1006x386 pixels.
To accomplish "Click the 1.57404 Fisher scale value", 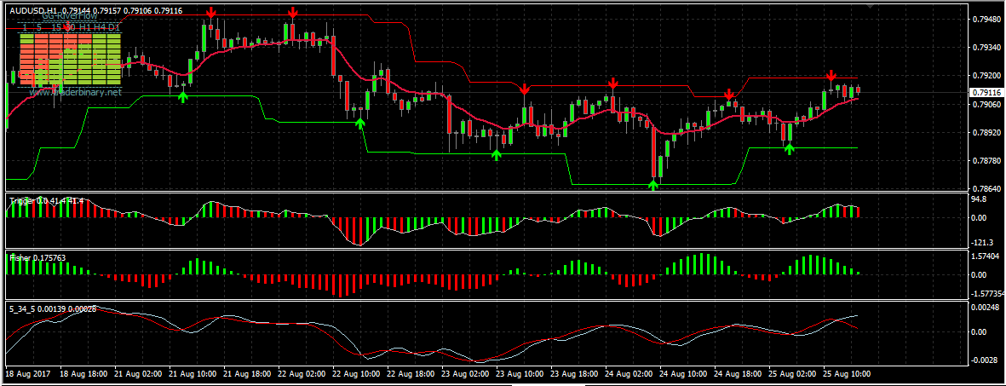I will (x=986, y=256).
